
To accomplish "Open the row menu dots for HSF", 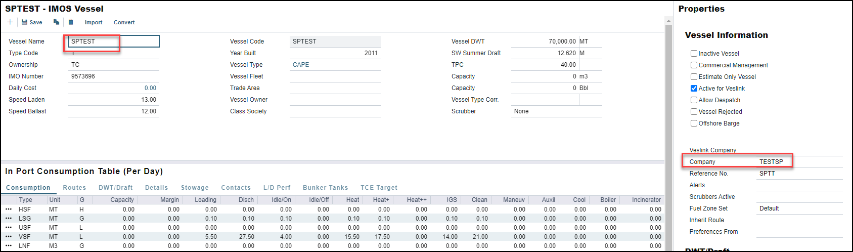I will (9, 209).
